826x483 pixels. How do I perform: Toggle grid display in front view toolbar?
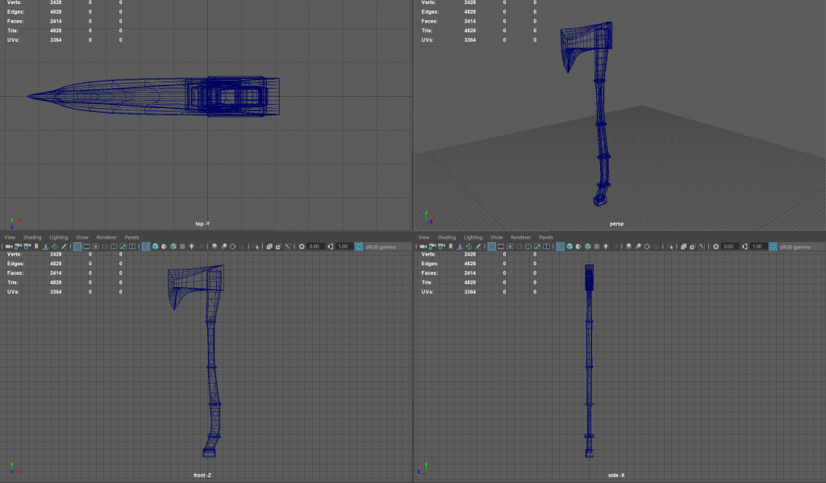[77, 246]
